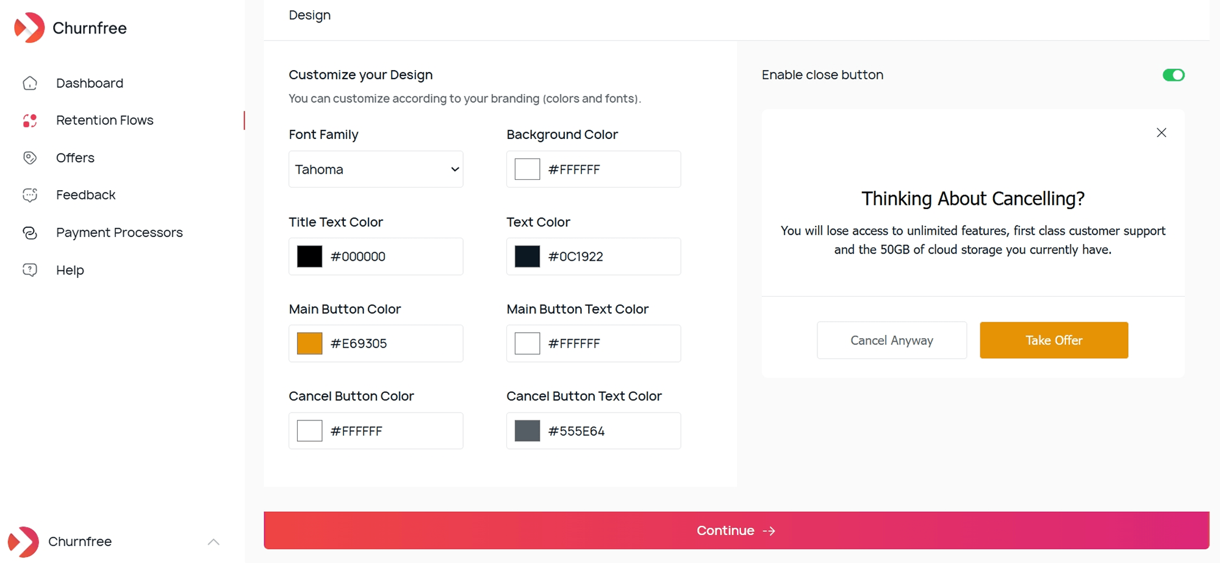Image resolution: width=1220 pixels, height=563 pixels.
Task: Open Offers via its tag icon
Action: point(29,158)
